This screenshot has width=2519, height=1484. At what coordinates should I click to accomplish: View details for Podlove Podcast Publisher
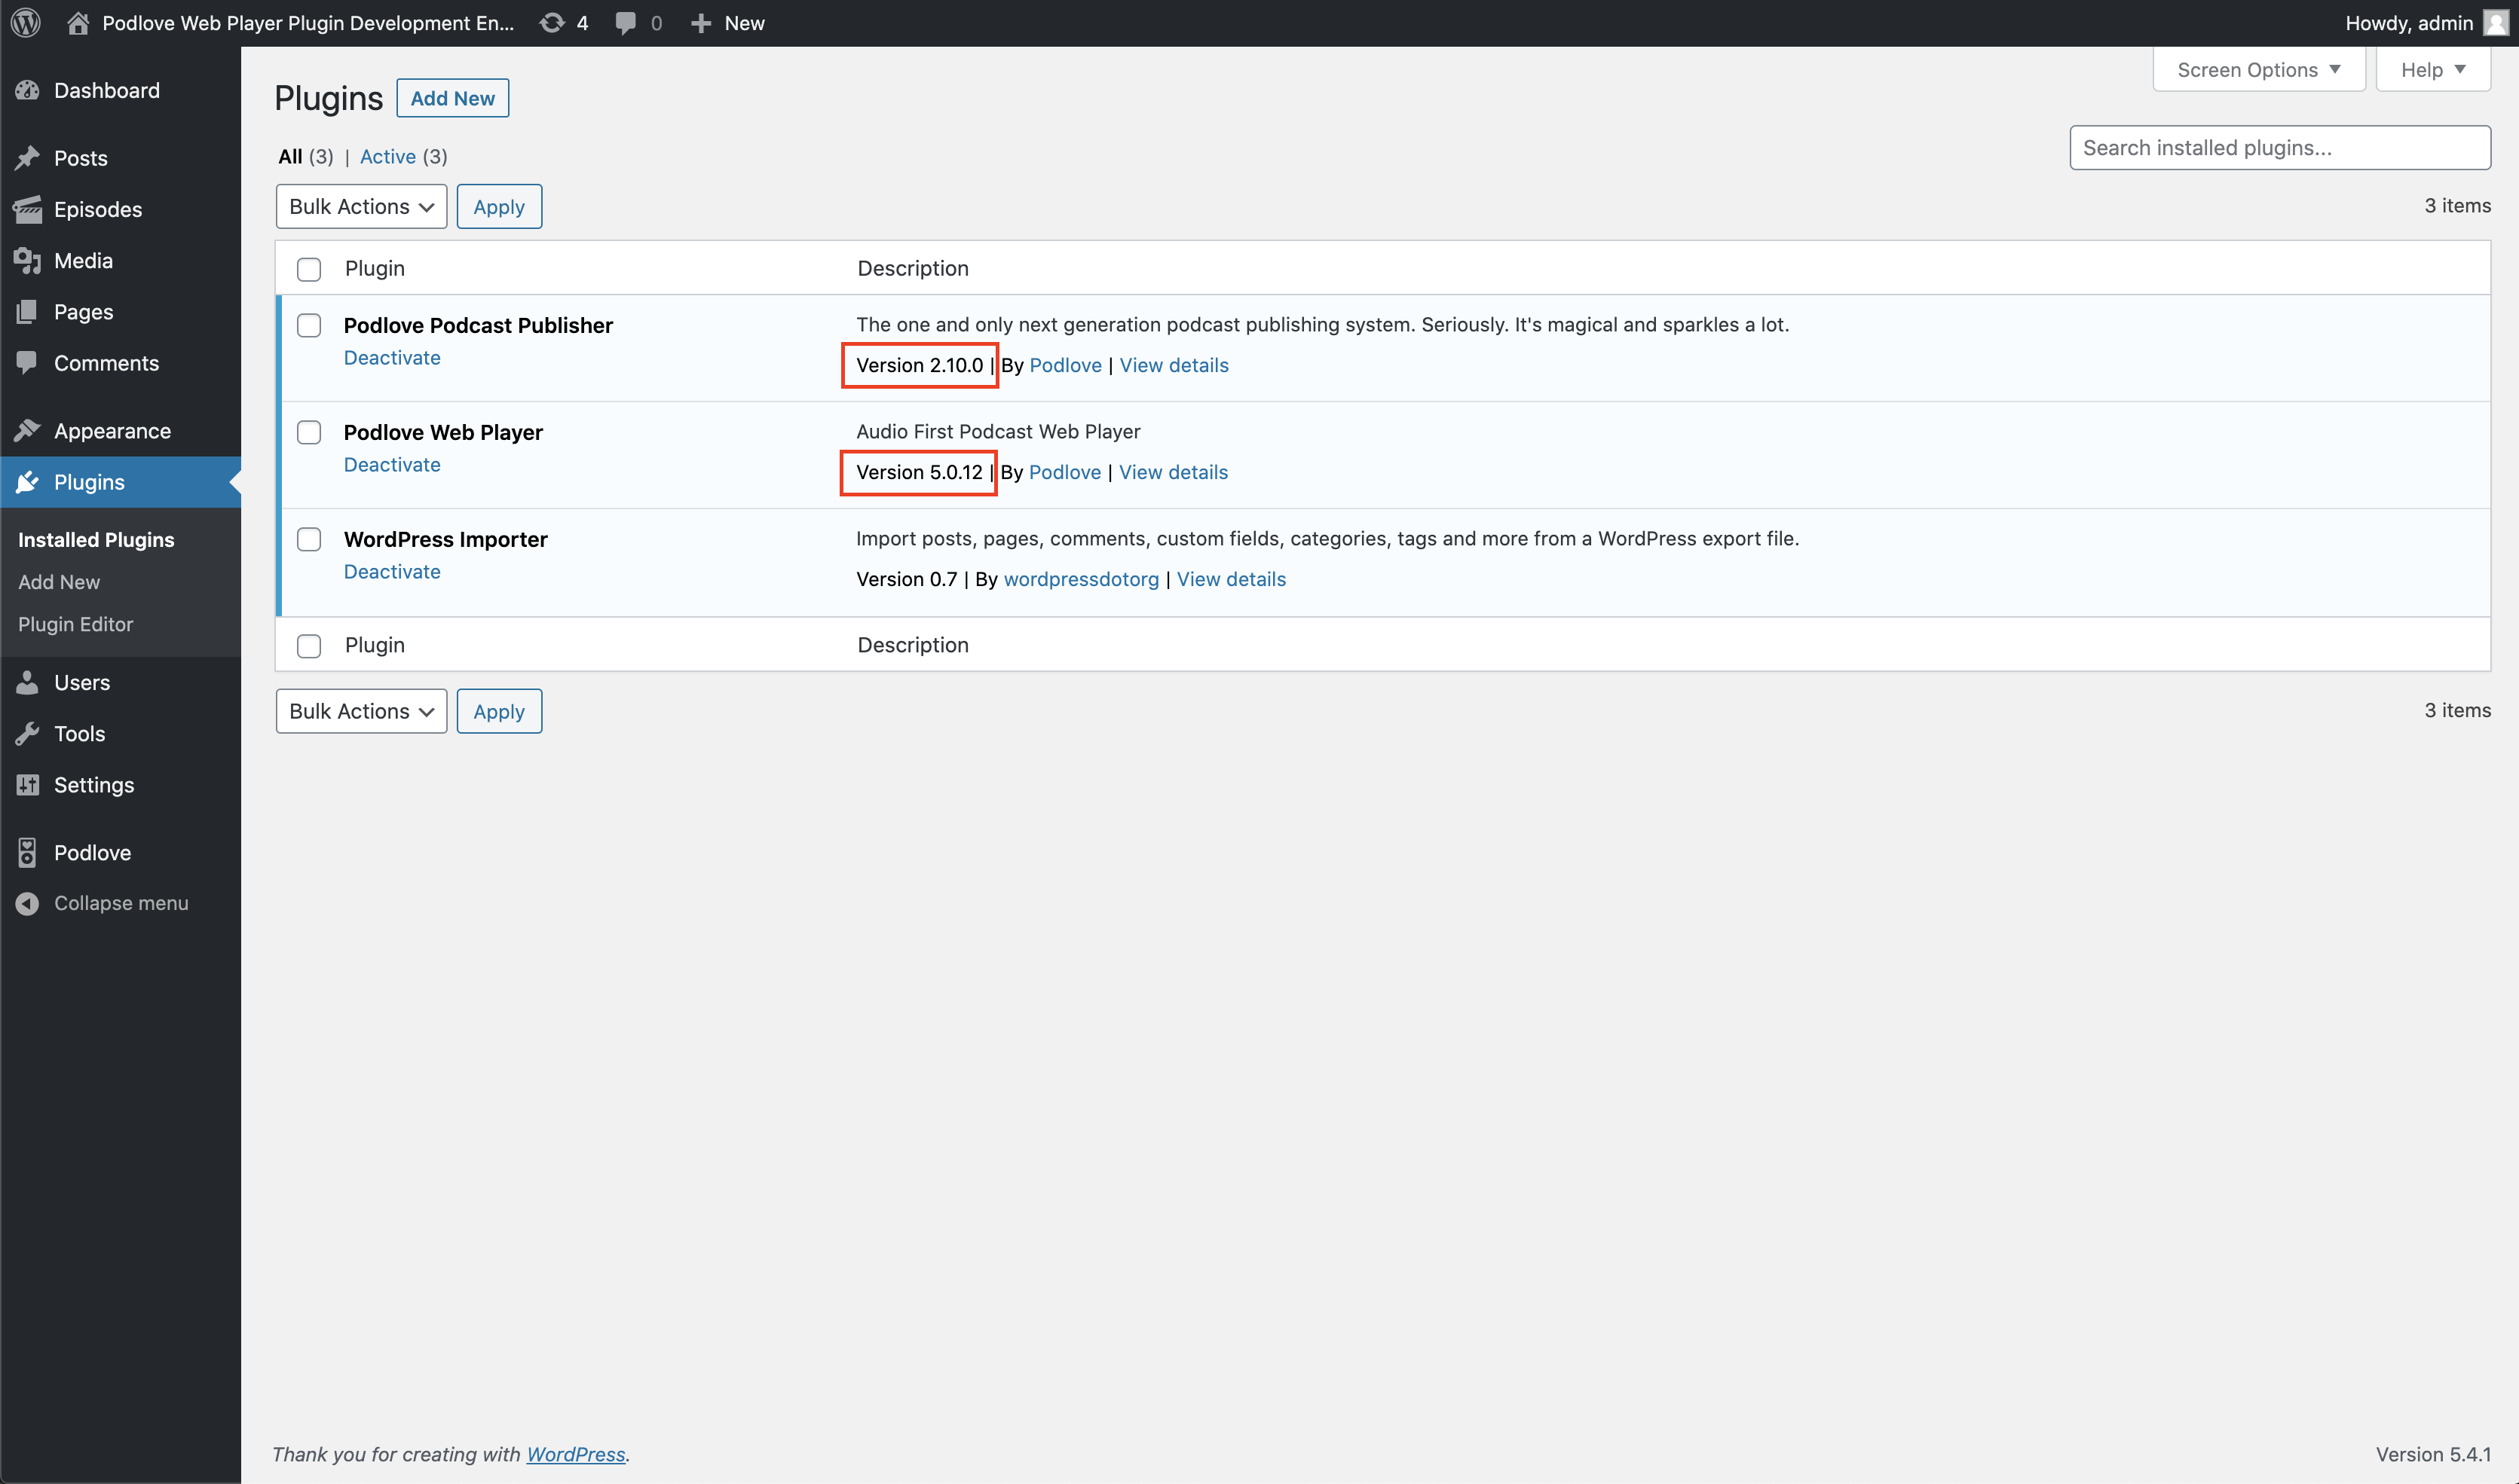coord(1174,365)
